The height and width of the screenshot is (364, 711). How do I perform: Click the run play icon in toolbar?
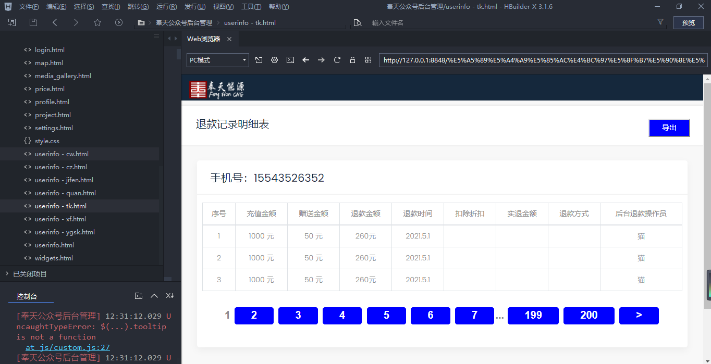[119, 22]
